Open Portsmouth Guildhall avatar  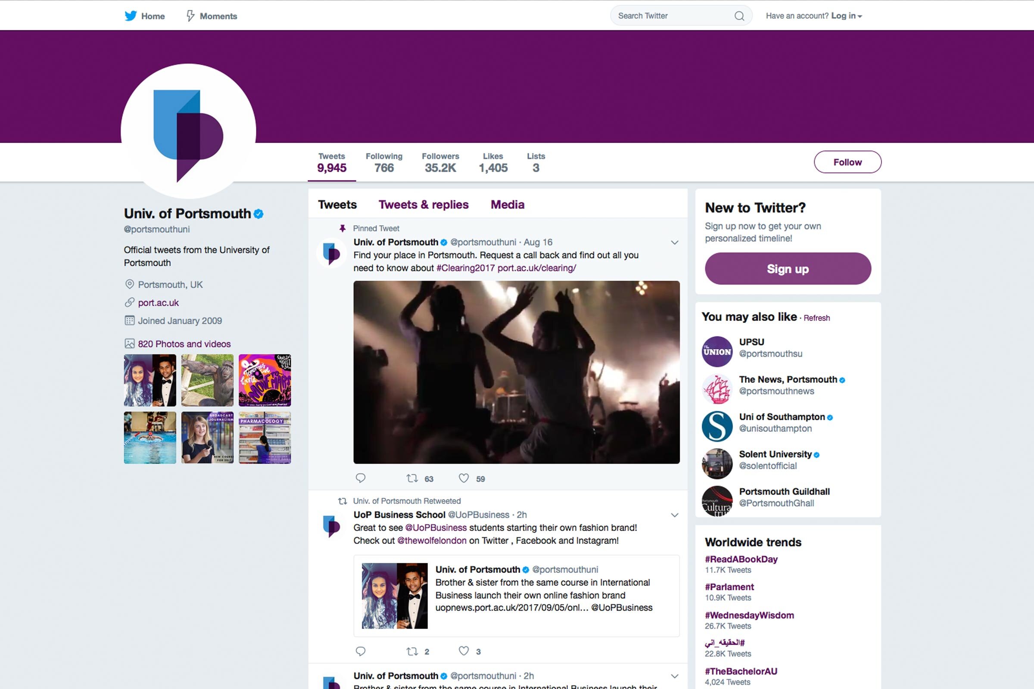click(717, 501)
